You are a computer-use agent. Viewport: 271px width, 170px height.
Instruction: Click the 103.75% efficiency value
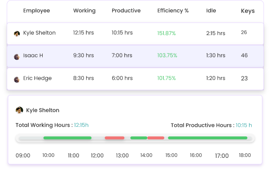[x=167, y=55]
